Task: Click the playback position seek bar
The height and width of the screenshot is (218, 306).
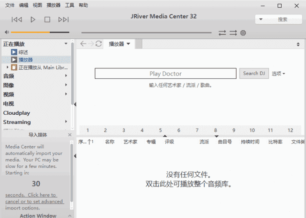Action: (146, 33)
